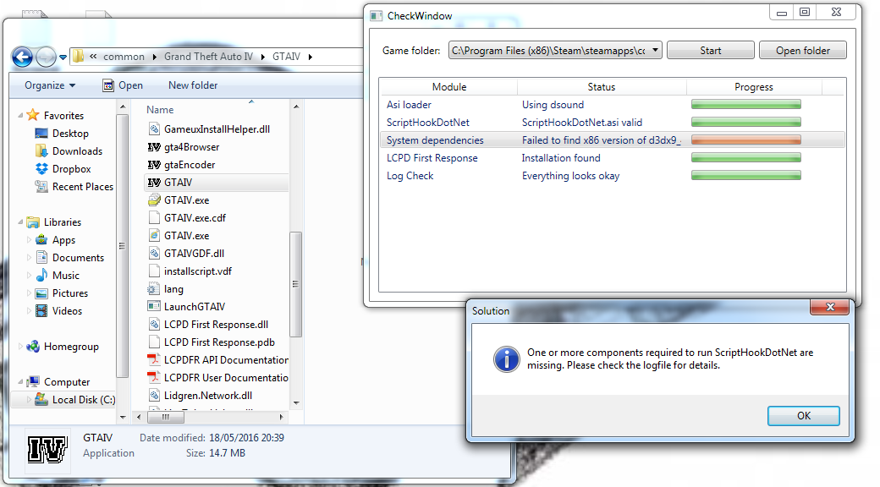Viewport: 880px width, 487px height.
Task: Select LaunchGTAIV application
Action: point(194,307)
